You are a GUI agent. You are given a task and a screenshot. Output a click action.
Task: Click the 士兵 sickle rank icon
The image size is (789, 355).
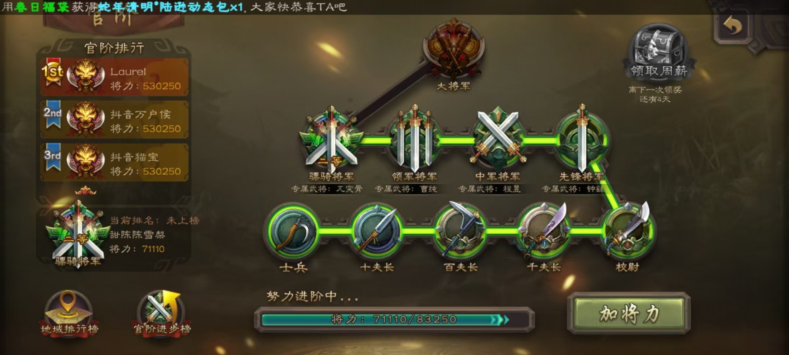click(x=293, y=230)
